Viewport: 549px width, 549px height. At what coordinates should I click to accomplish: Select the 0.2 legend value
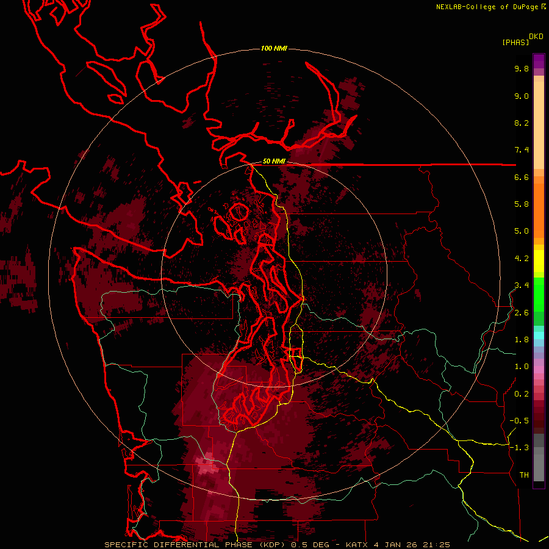[522, 394]
